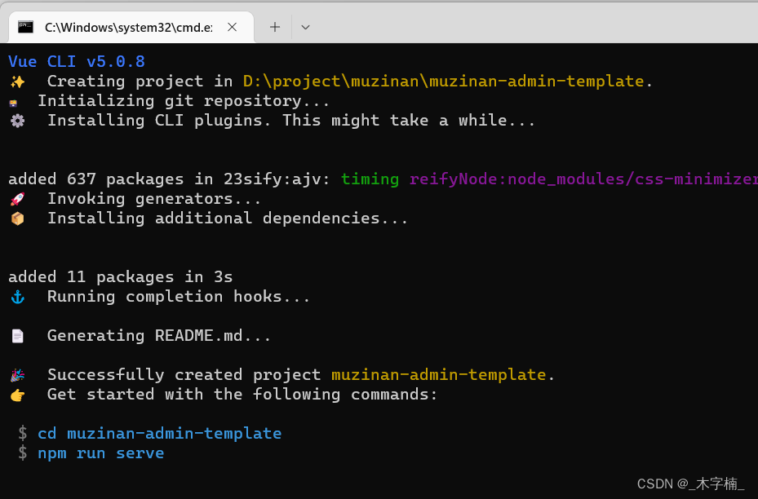Click the pointing hand icon beside Get started
The width and height of the screenshot is (758, 499).
coord(17,395)
